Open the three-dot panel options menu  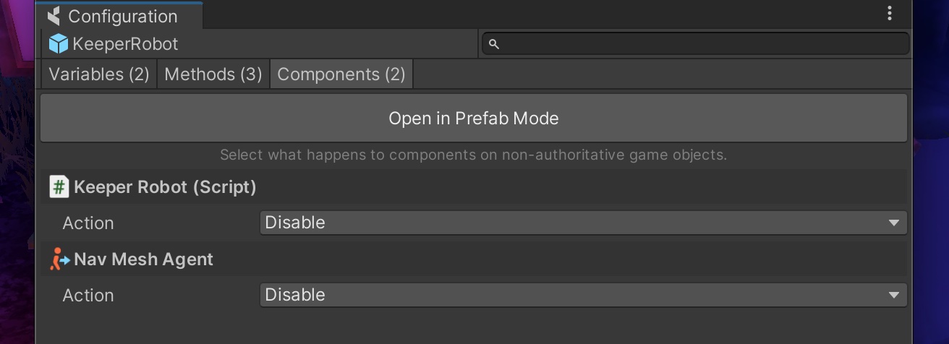(x=890, y=13)
